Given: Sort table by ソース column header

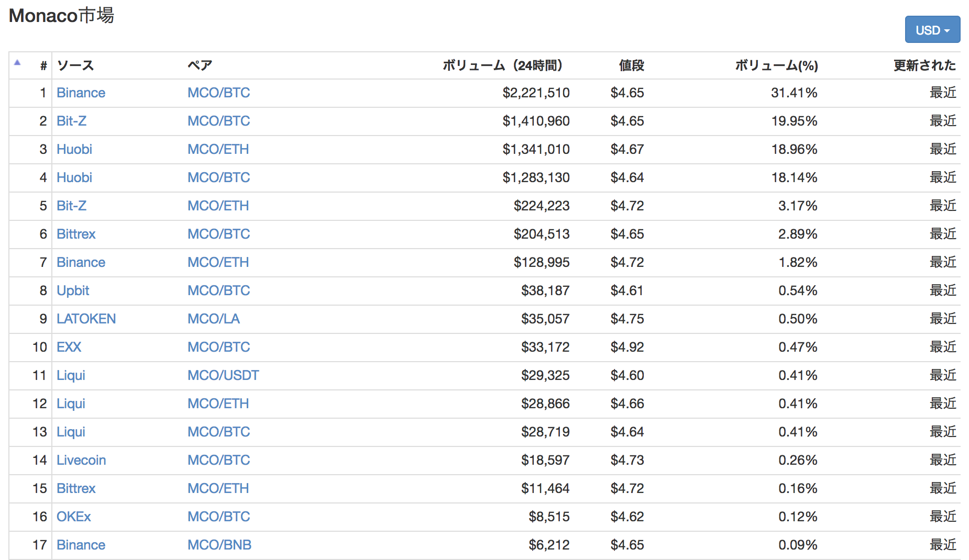Looking at the screenshot, I should (x=75, y=65).
